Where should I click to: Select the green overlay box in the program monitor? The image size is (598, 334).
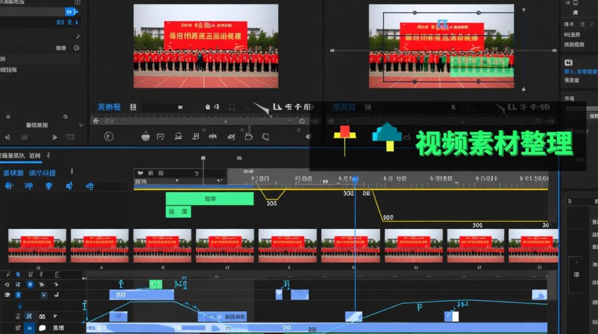tap(482, 66)
